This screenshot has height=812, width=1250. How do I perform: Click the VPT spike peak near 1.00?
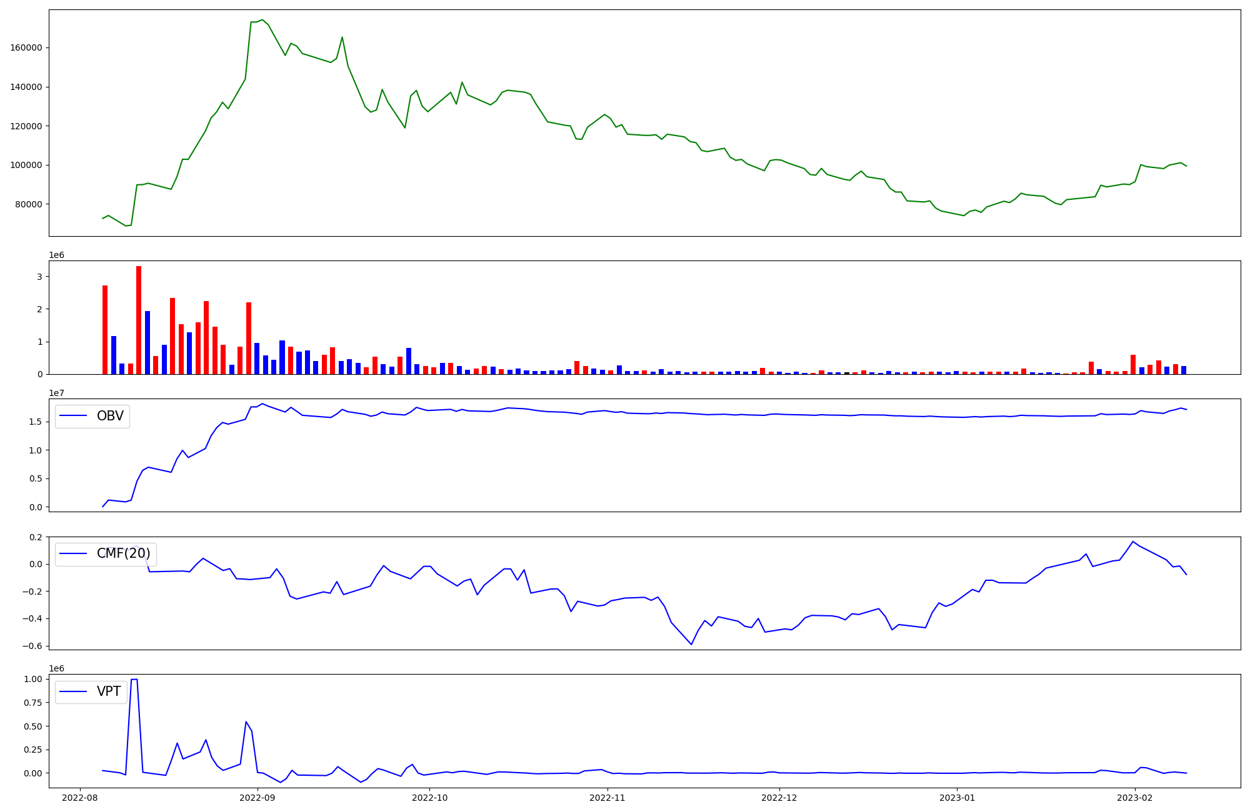[134, 680]
